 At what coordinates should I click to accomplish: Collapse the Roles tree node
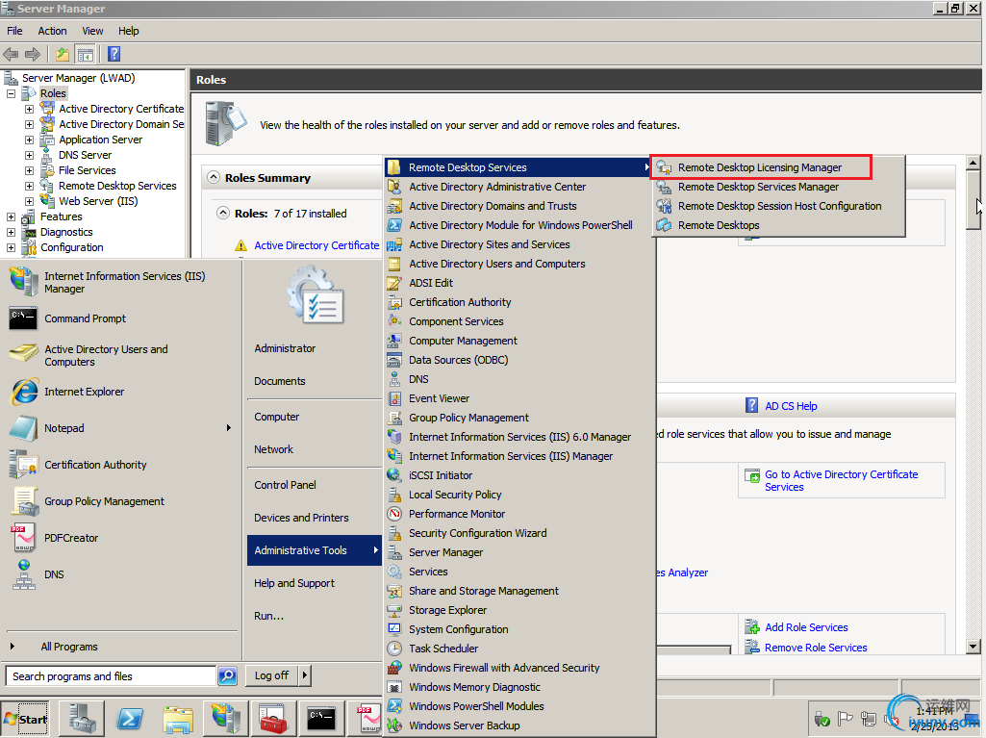(12, 93)
